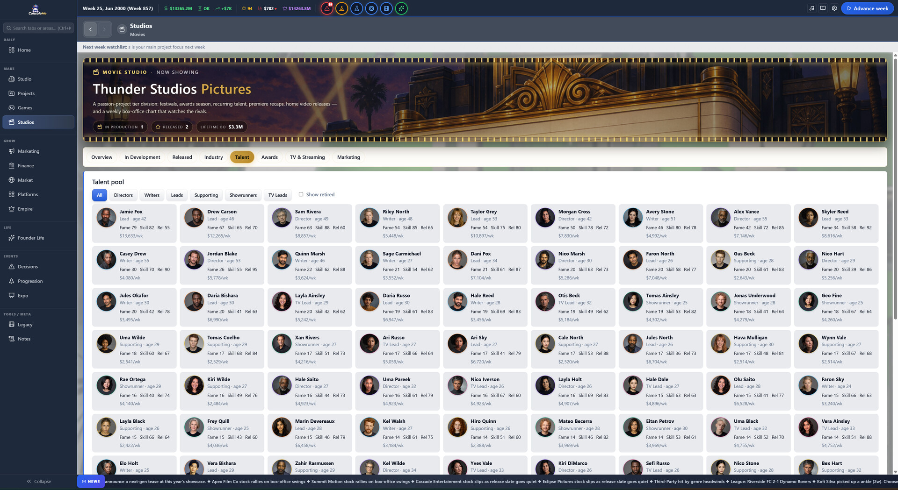
Task: Switch to the In Development tab
Action: (142, 157)
